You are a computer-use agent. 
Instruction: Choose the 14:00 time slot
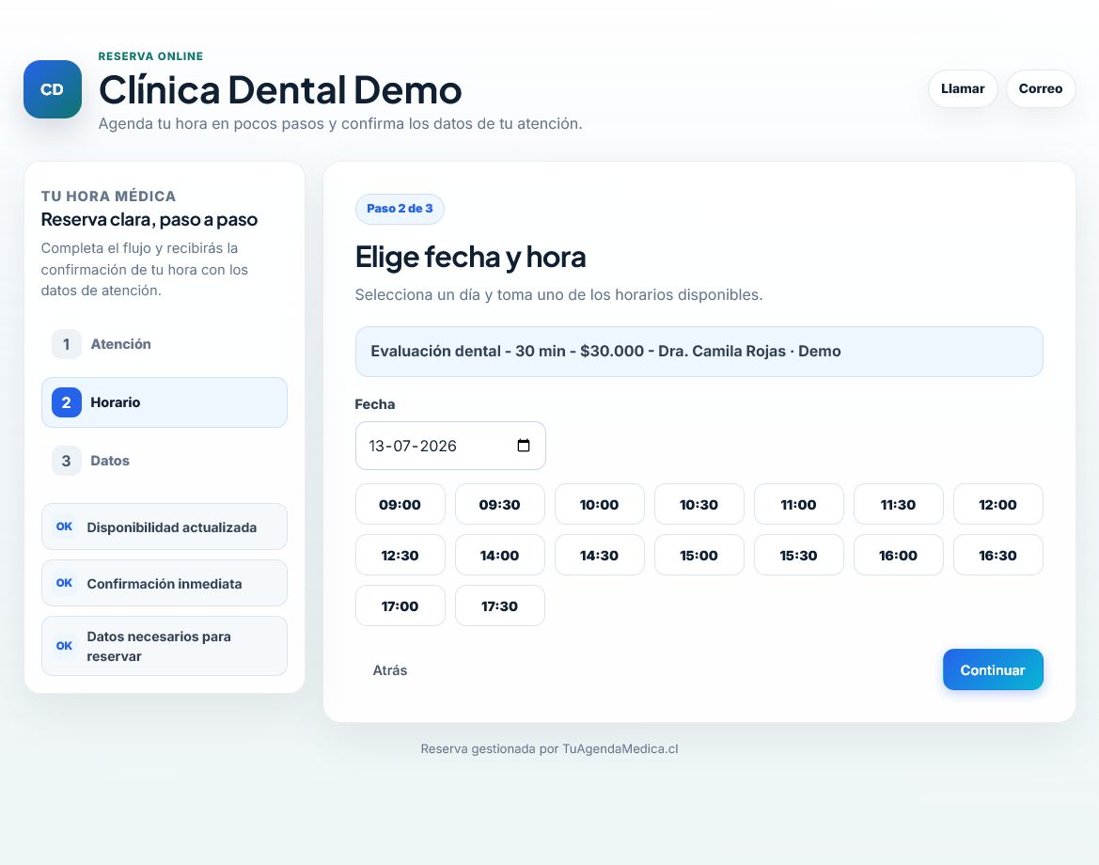[x=500, y=555]
